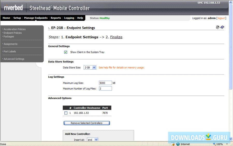Open the Logging menu
Screen dimensions: 233x146
pos(69,18)
